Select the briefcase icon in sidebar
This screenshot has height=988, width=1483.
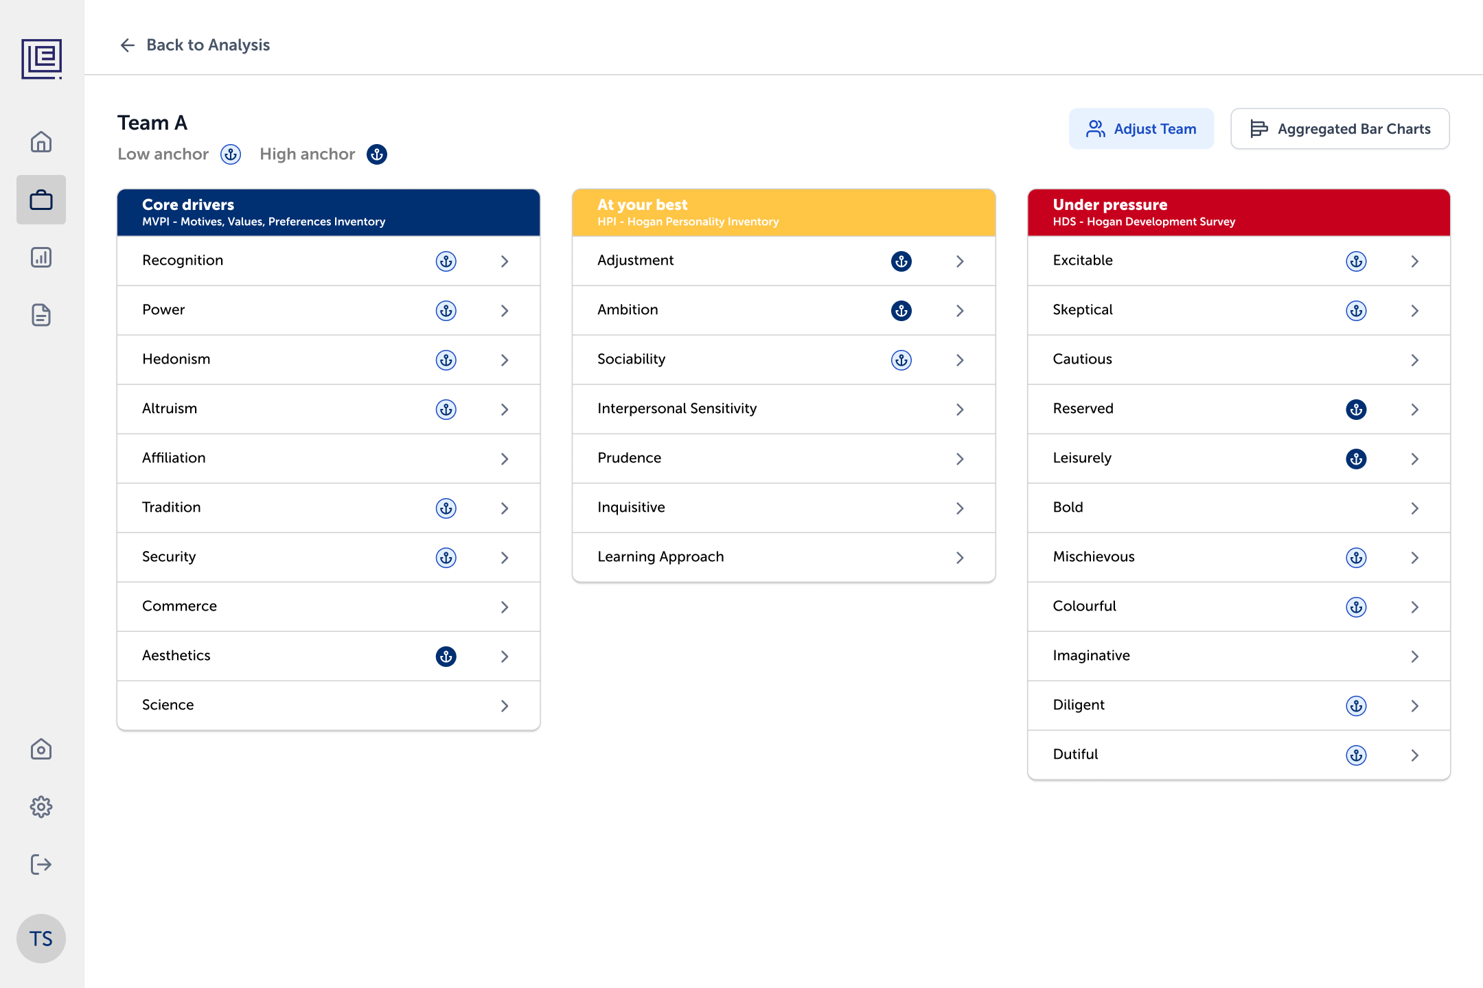pyautogui.click(x=41, y=200)
